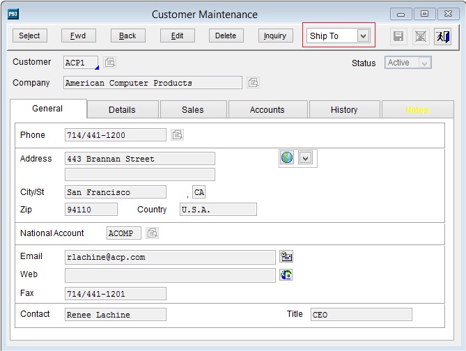Click the empty Web field
This screenshot has width=466, height=351.
pyautogui.click(x=170, y=276)
